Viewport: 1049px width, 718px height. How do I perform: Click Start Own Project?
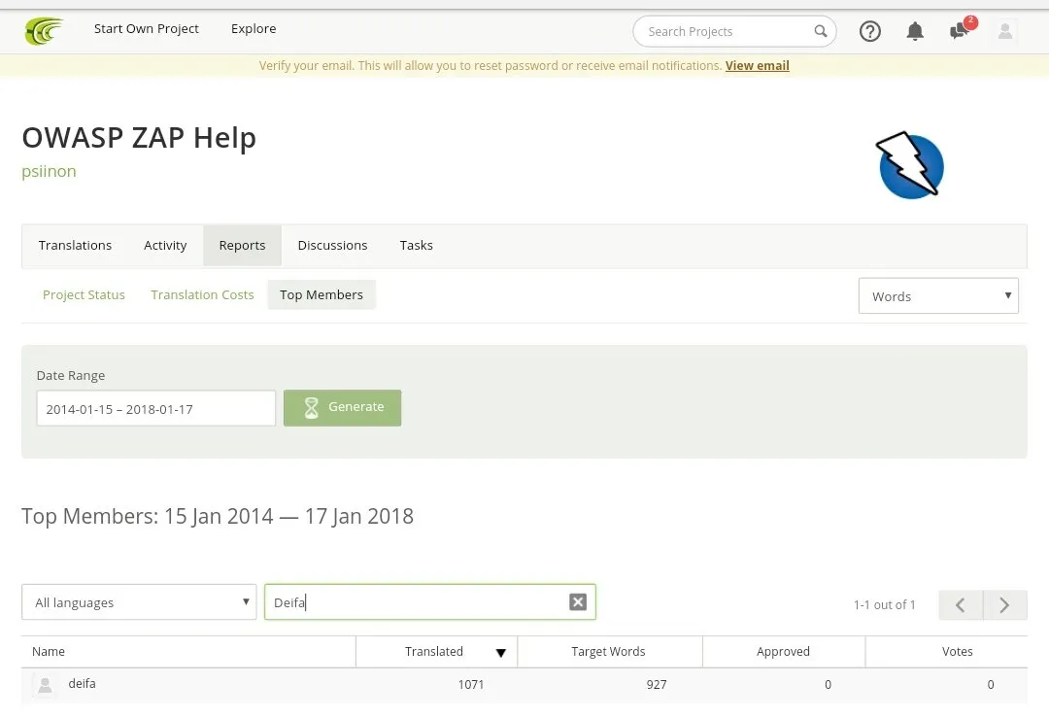147,29
